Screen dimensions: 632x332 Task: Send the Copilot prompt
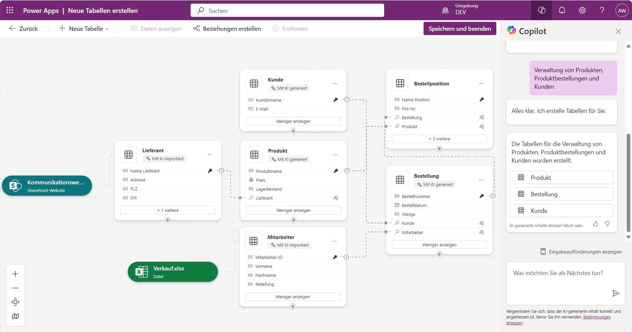pyautogui.click(x=615, y=293)
